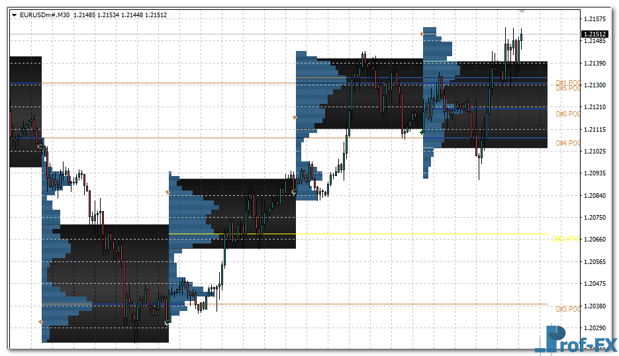Click the green marker near the 1.21115 level
The height and width of the screenshot is (356, 619).
click(x=422, y=132)
